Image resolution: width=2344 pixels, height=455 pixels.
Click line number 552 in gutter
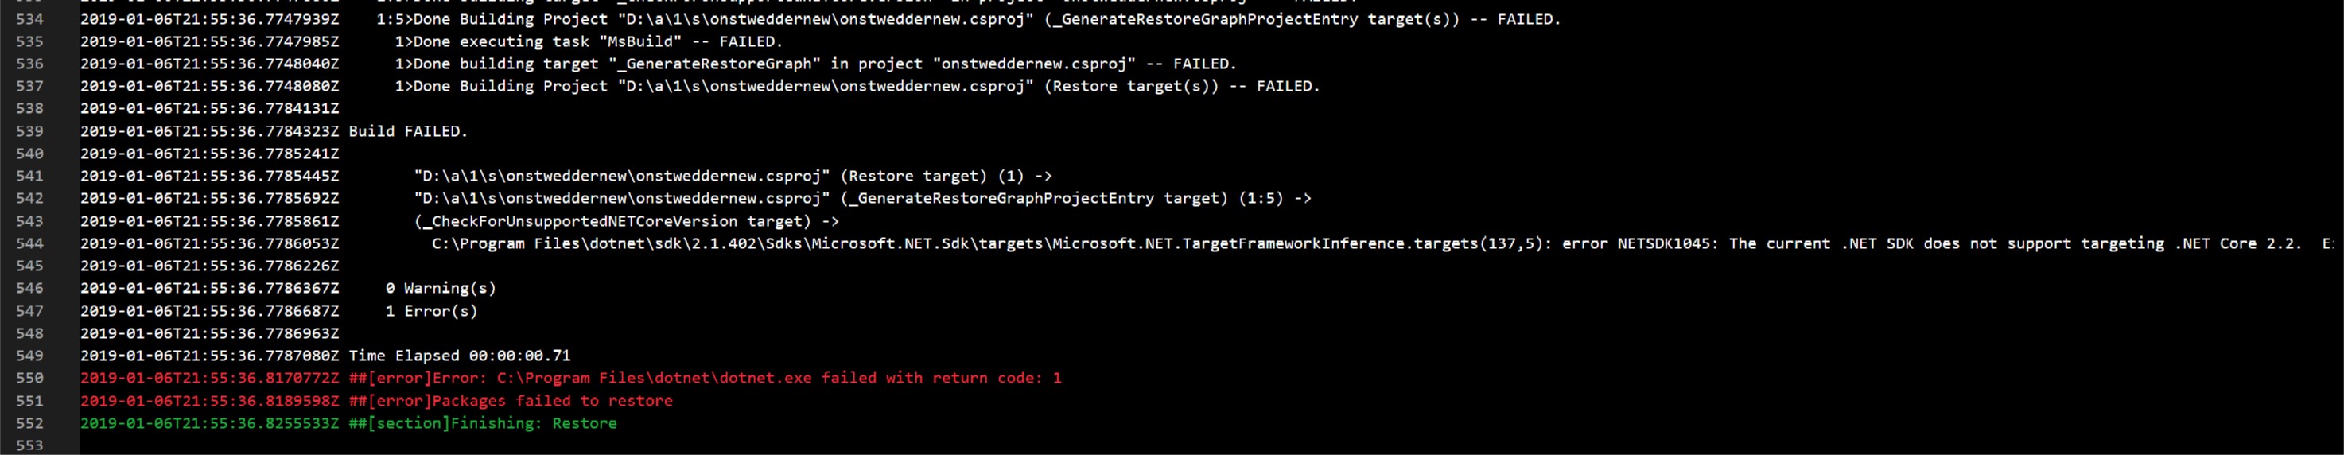(x=29, y=423)
